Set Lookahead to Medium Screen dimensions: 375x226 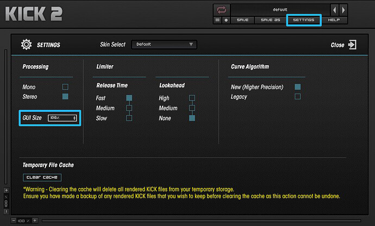[x=192, y=108]
